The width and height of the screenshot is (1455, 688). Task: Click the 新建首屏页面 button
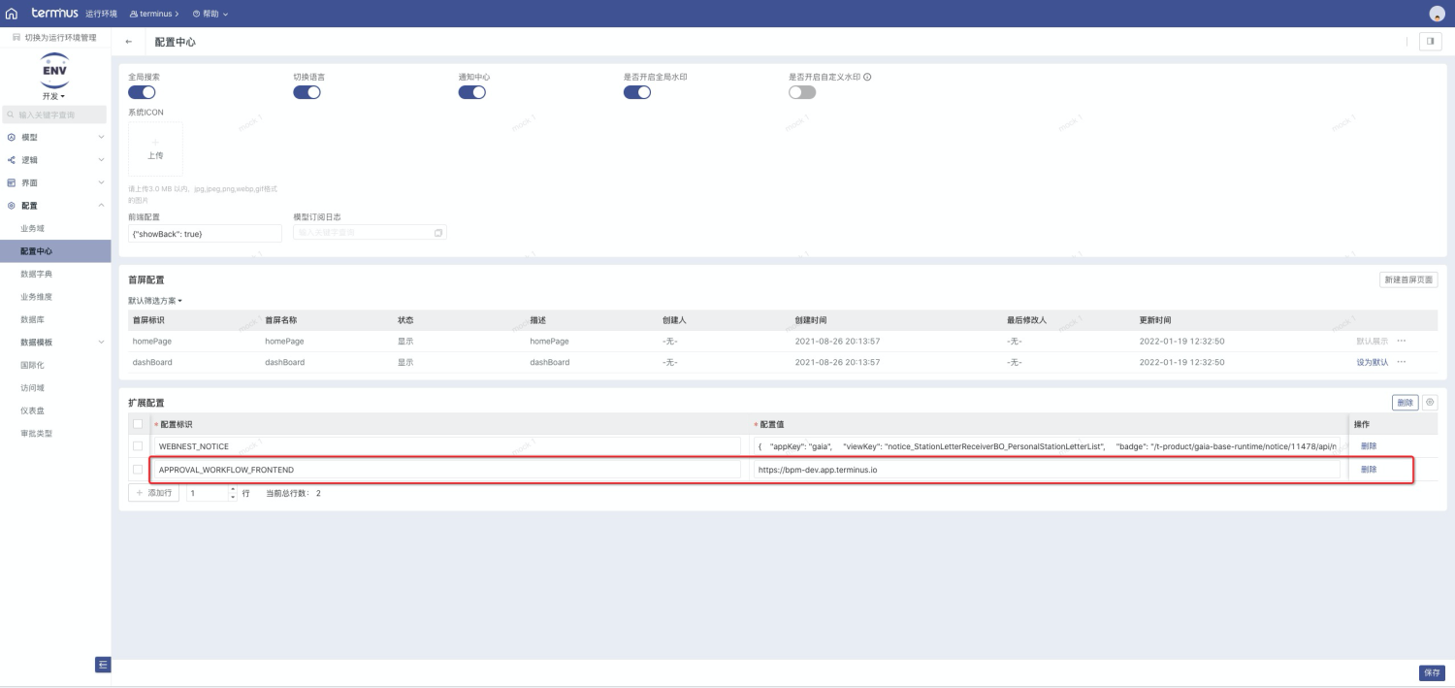coord(1408,279)
